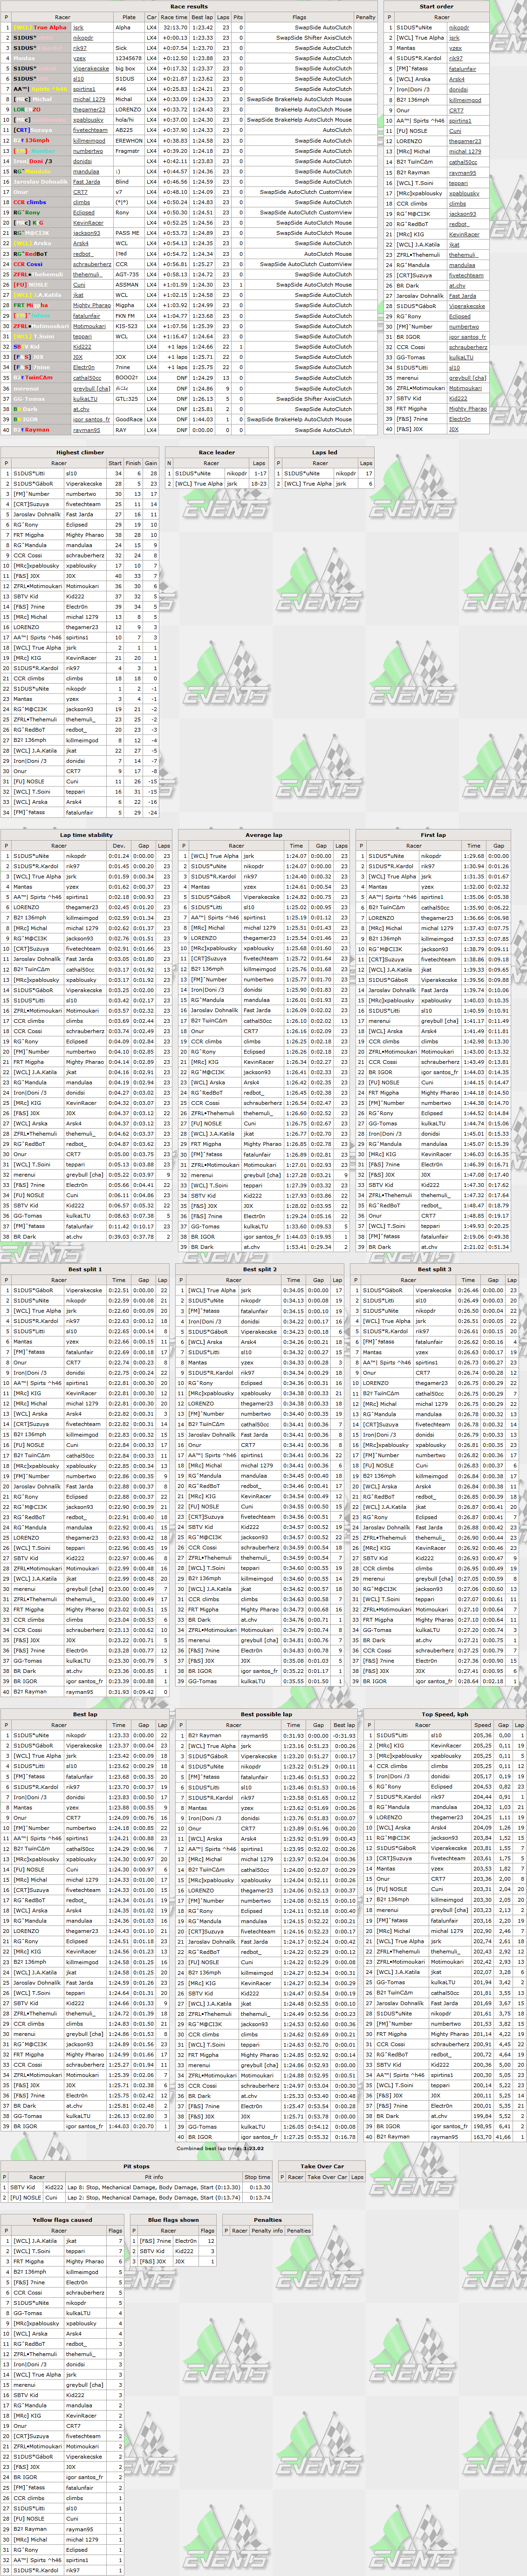Select the Take Over Car table title
The image size is (527, 2576).
click(x=322, y=2166)
